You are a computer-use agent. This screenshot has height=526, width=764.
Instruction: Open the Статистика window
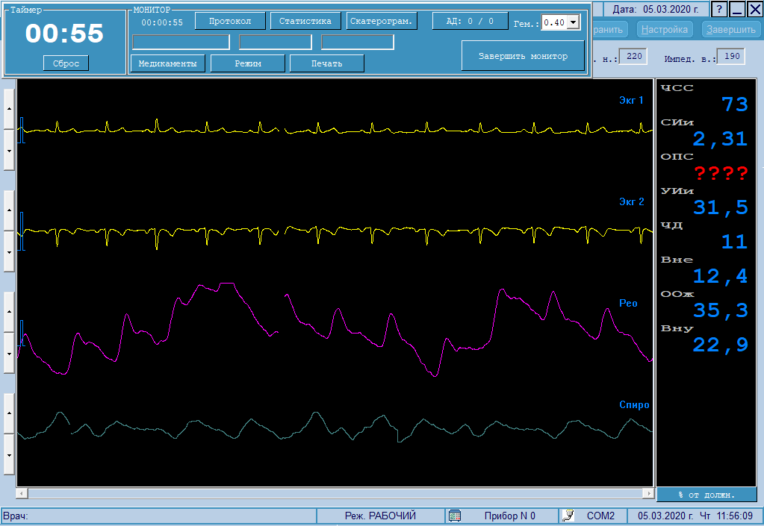(x=305, y=21)
